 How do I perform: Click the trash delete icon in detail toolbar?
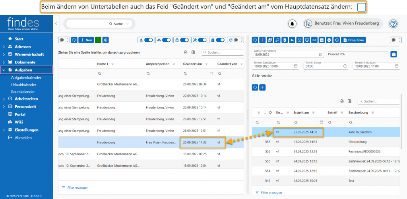(284, 40)
